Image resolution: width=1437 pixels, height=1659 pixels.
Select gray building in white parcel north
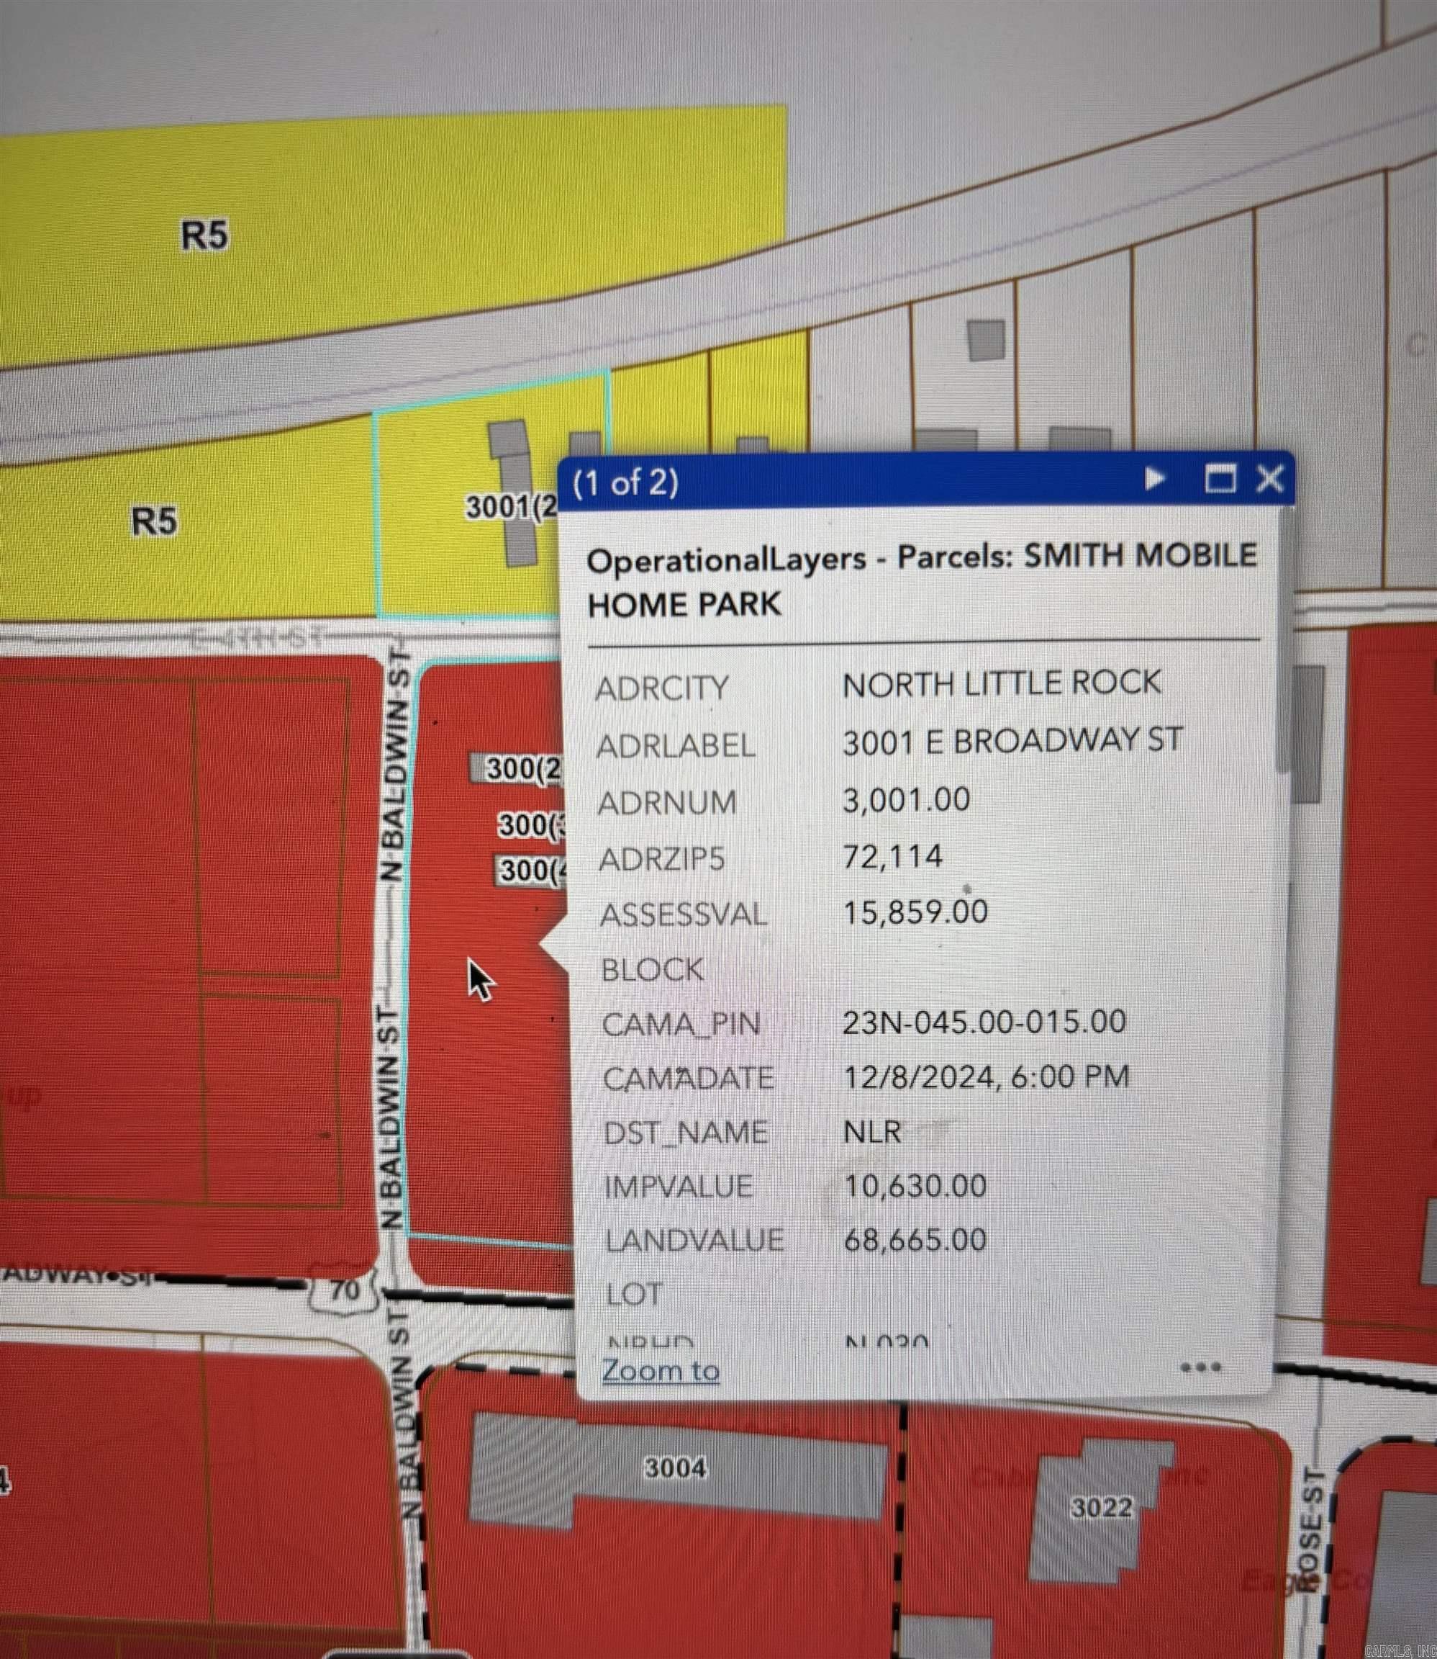pyautogui.click(x=986, y=341)
